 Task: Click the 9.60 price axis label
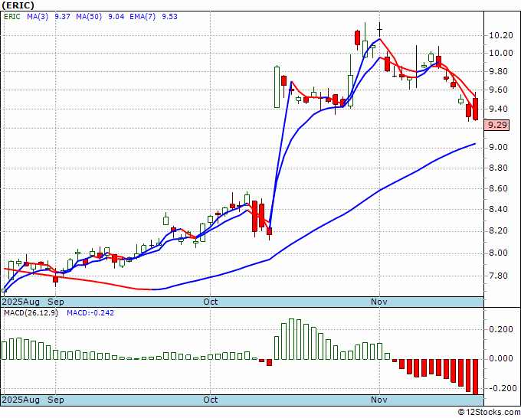(x=498, y=90)
